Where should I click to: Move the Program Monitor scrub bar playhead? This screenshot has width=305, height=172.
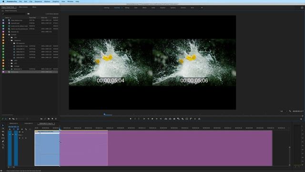104,114
